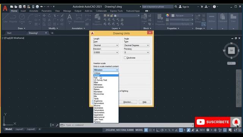The width and height of the screenshot is (243, 137).
Task: Expand the Properties panel flyout
Action: pyautogui.click(x=173, y=29)
